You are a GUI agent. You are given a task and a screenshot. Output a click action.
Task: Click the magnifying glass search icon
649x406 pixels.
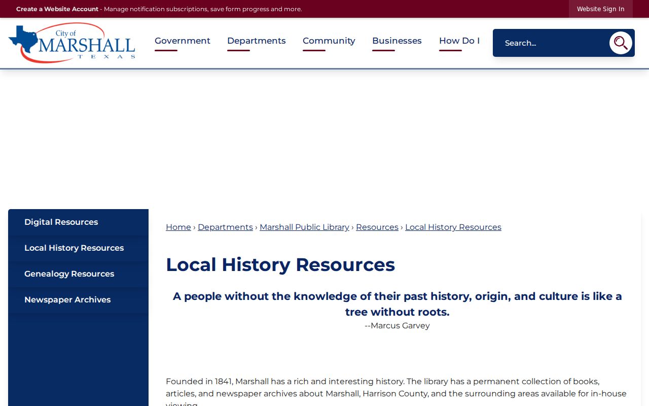621,43
